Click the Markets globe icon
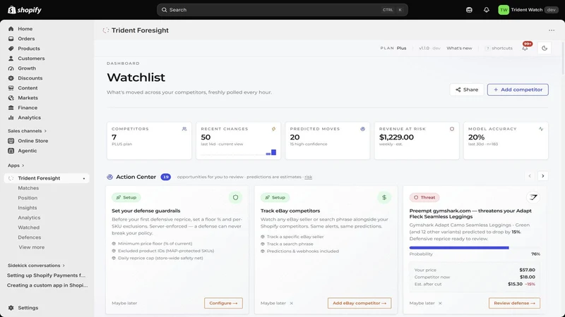 click(x=11, y=98)
